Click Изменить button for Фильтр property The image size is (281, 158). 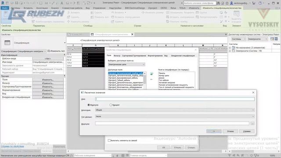click(x=48, y=83)
